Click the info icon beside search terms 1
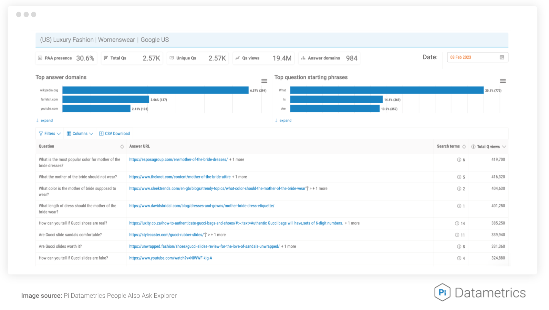Viewport: 549px width, 310px height. (x=459, y=206)
